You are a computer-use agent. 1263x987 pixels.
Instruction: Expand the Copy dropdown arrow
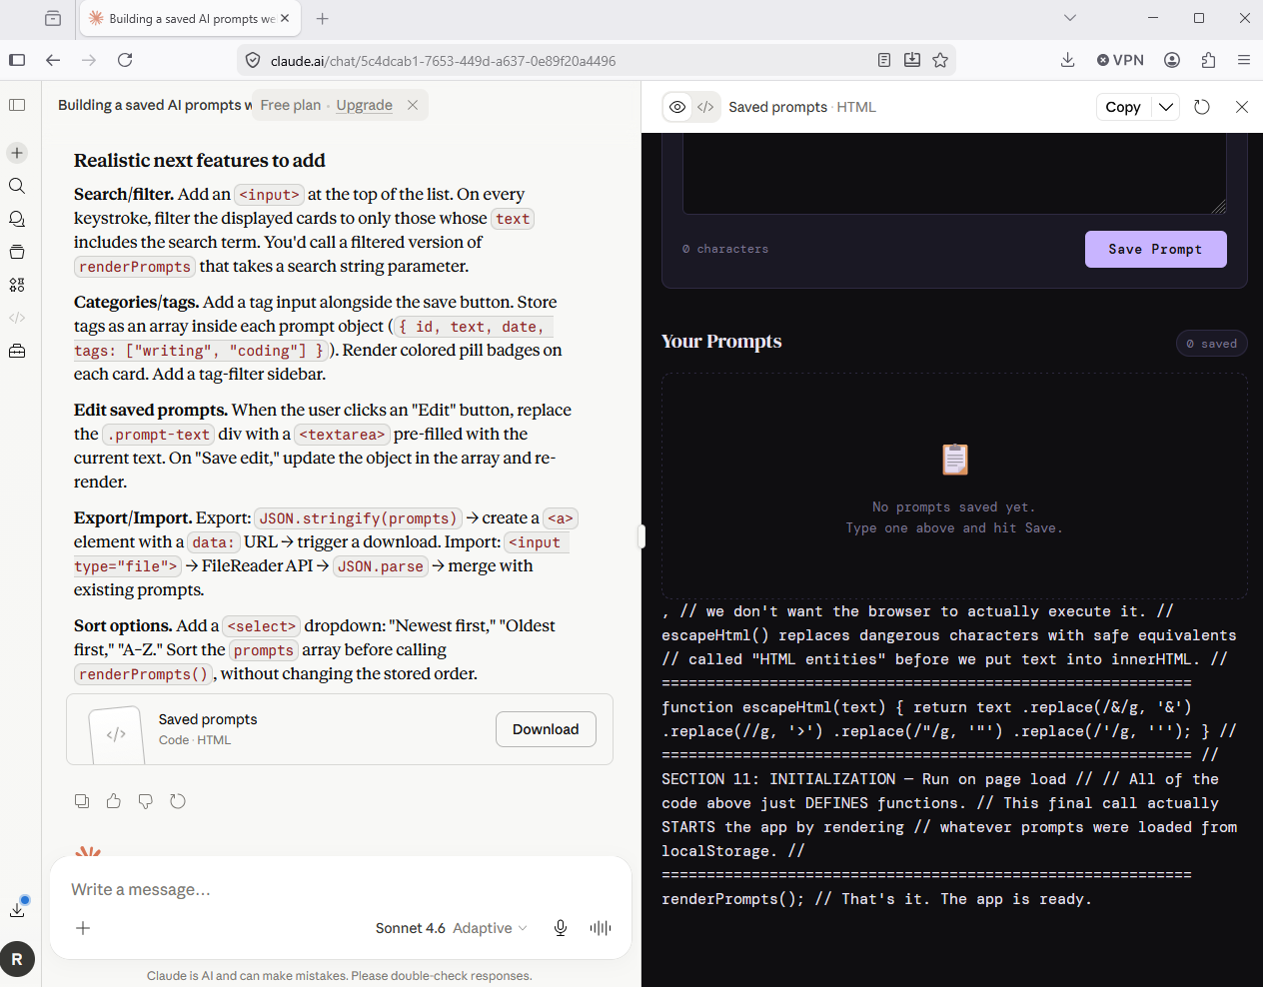point(1166,107)
